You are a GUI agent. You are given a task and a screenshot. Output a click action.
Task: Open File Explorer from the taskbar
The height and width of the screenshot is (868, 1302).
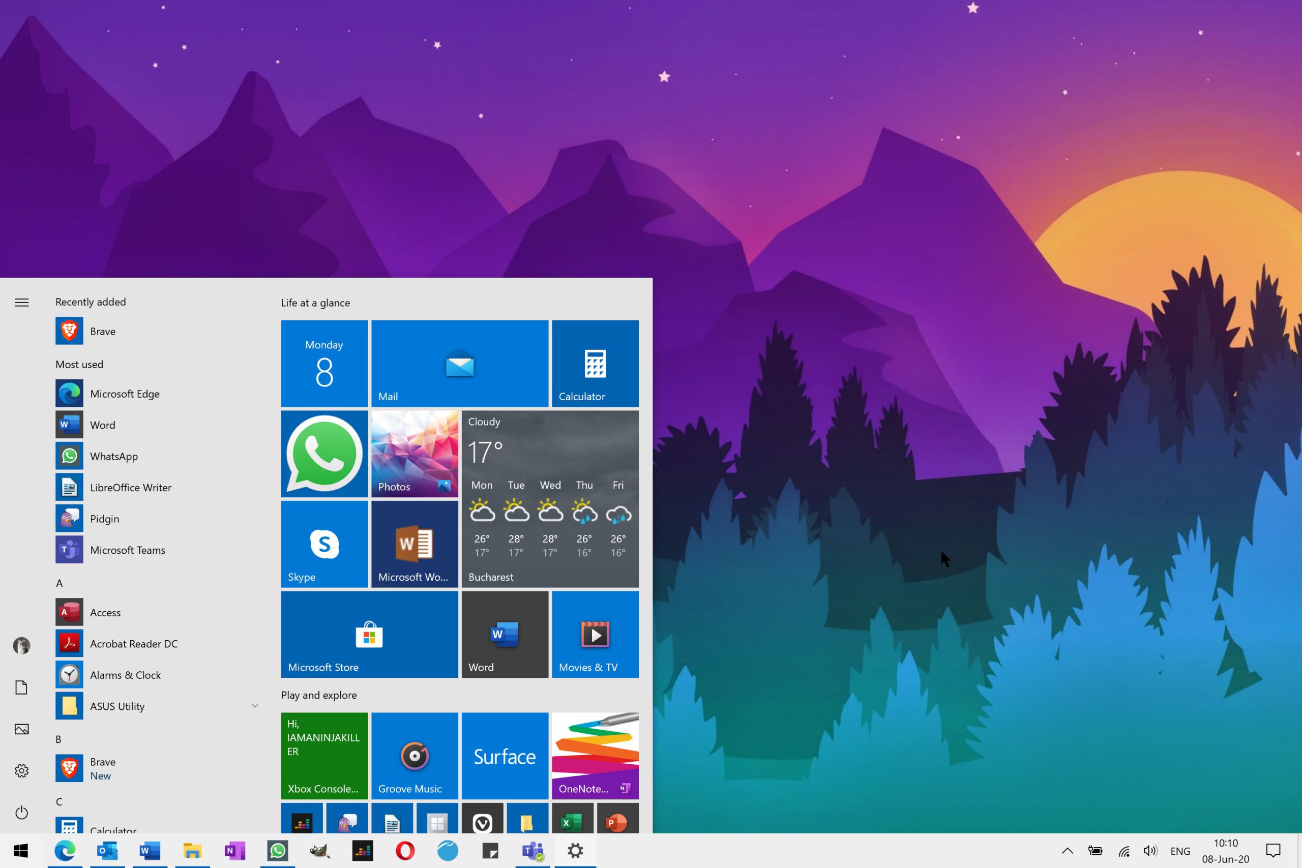[193, 850]
